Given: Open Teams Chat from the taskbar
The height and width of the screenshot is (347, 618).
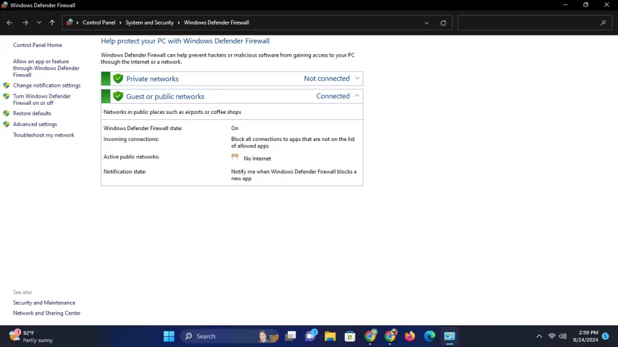Looking at the screenshot, I should (x=311, y=336).
